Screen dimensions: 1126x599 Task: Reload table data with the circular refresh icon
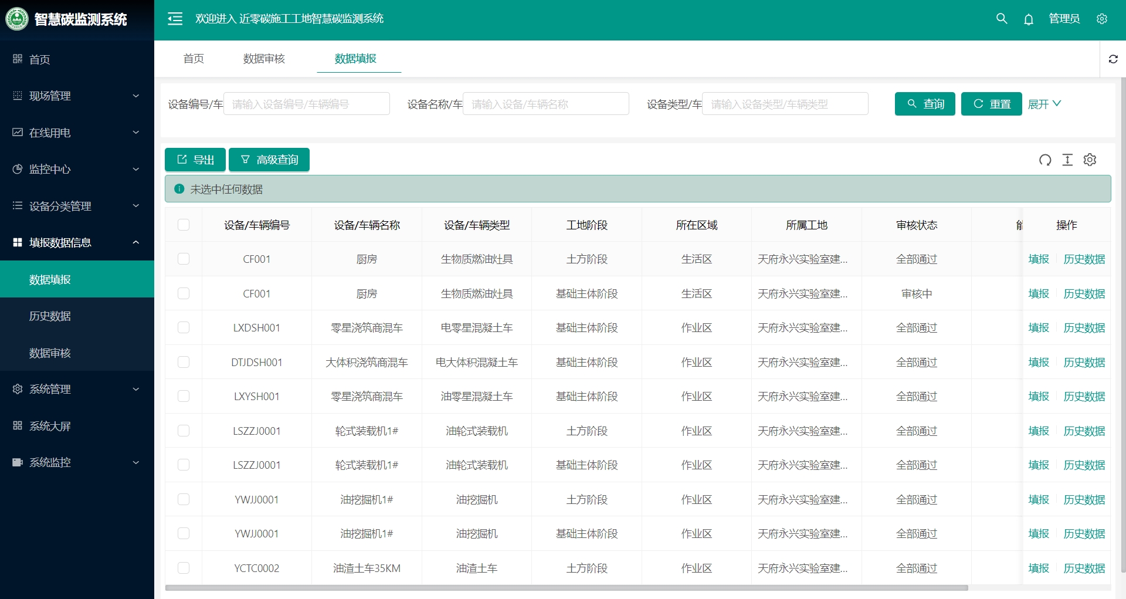1045,160
